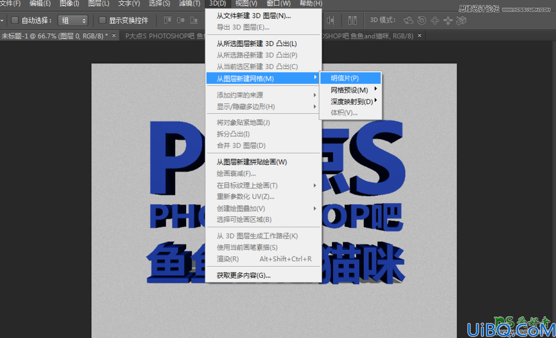Switch to the P大点S PHOTOSHOP吧 tab
556x338 pixels.
coord(165,36)
